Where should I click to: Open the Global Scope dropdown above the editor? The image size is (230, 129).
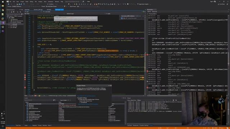85,14
